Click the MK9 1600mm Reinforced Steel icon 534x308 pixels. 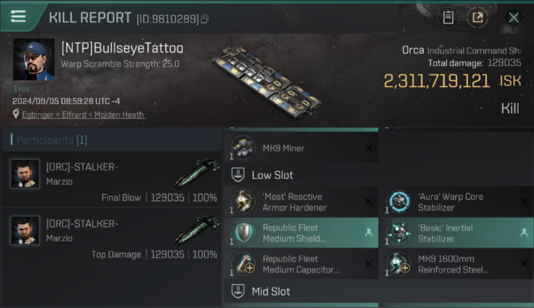[398, 264]
